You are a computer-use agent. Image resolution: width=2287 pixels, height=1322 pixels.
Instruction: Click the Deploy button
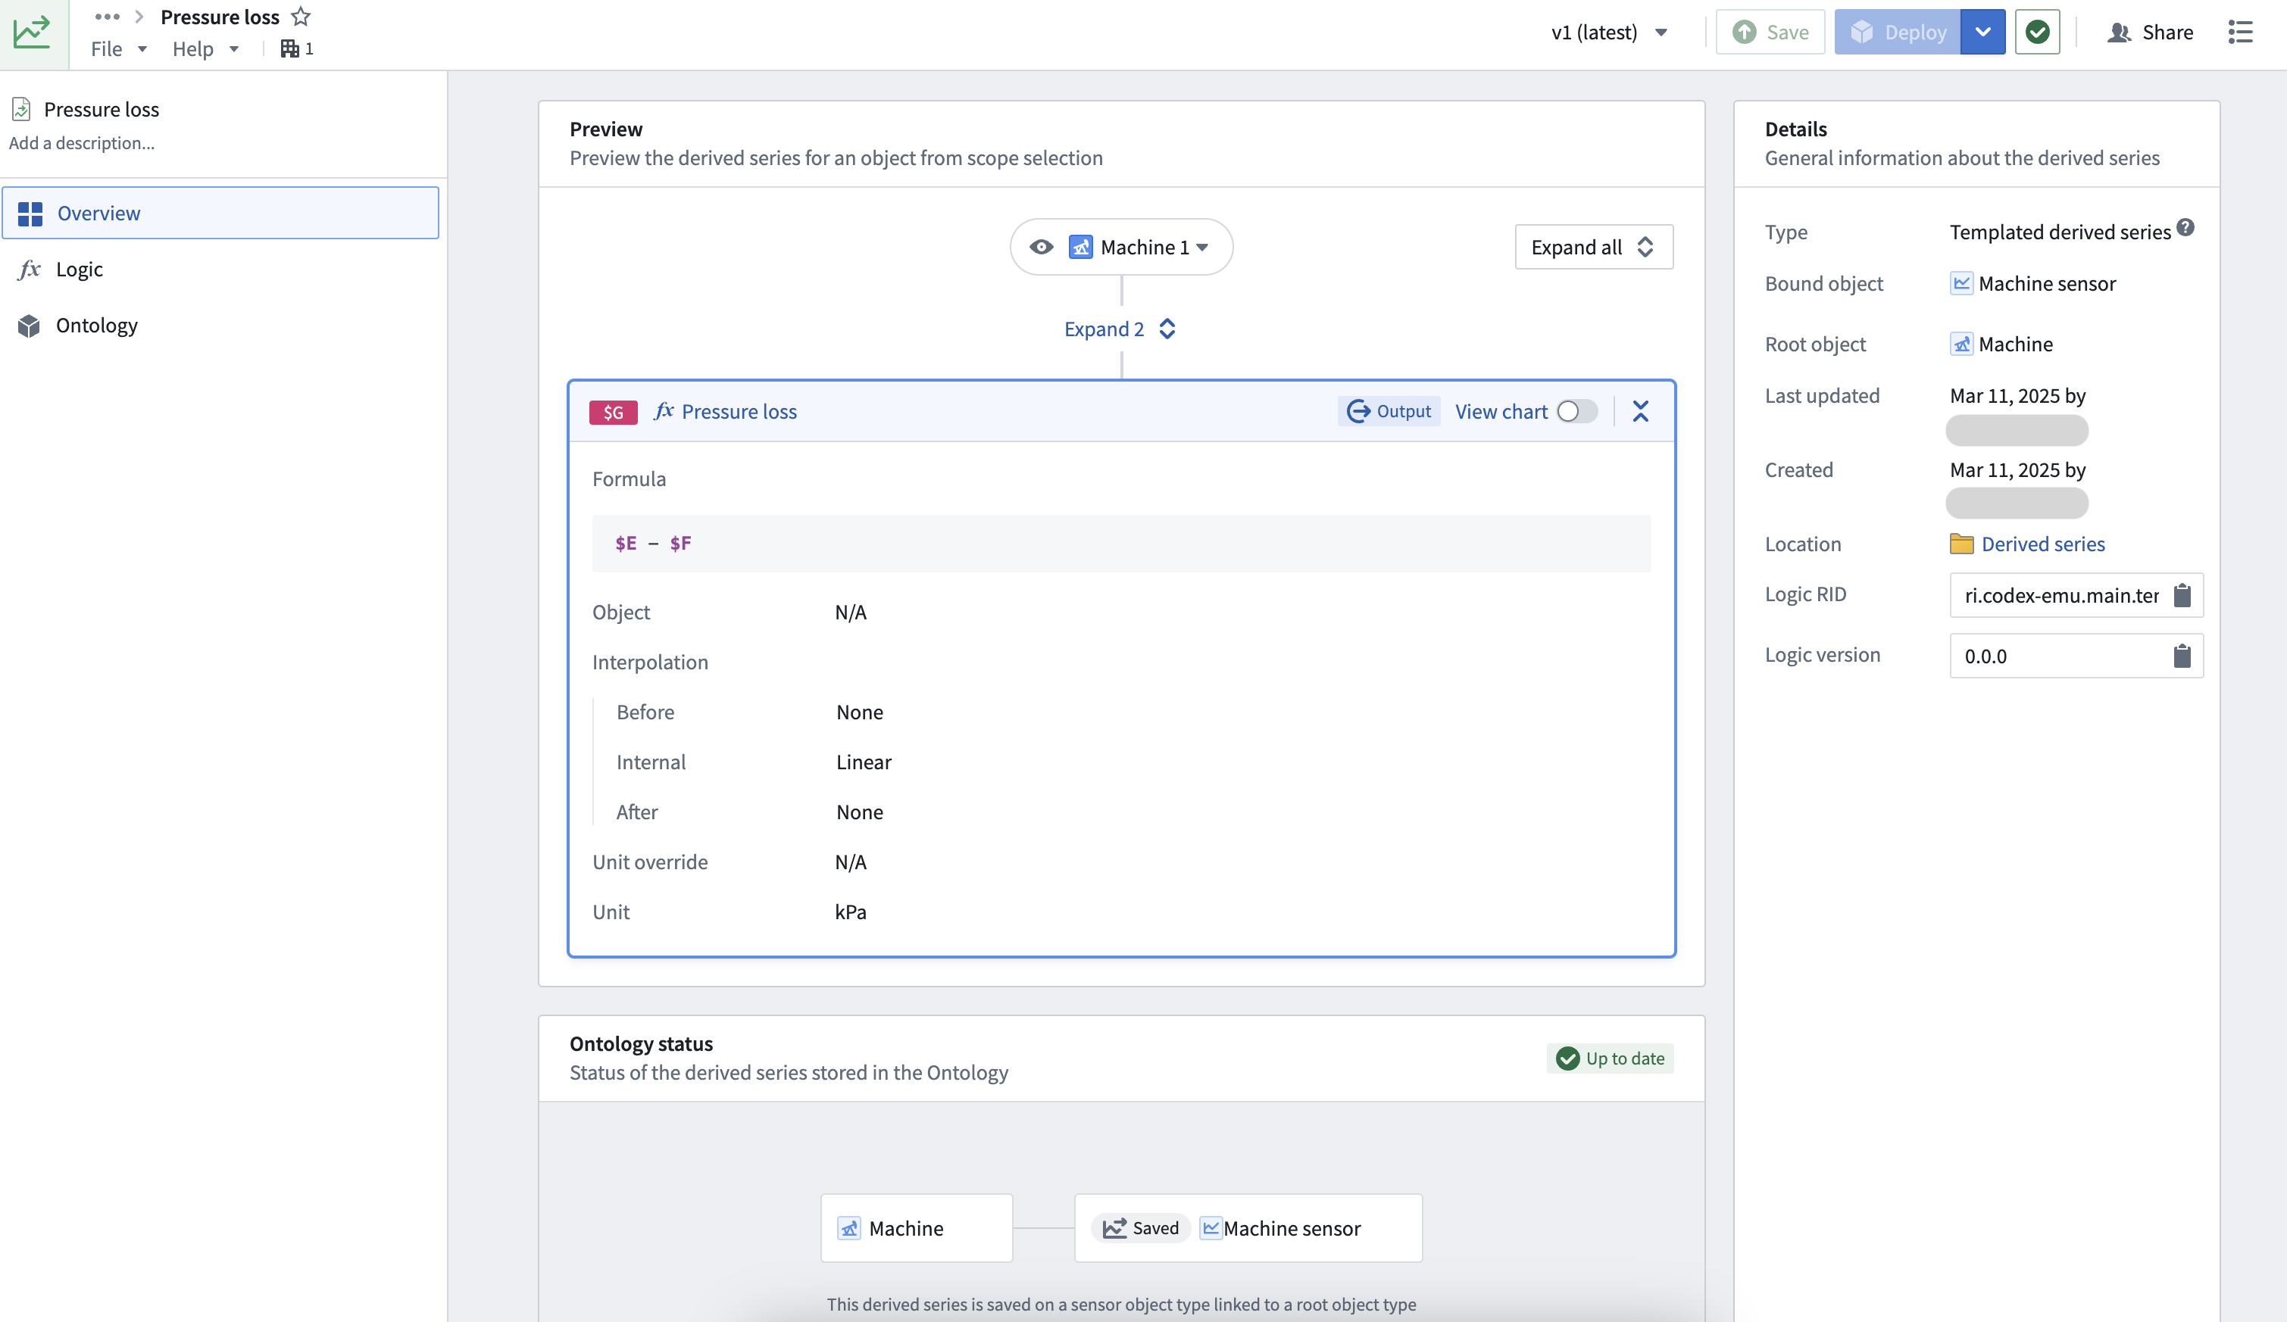[1898, 32]
